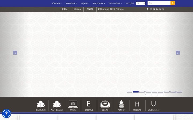
Task: Select the highlighted active slide indicator
Action: click(136, 92)
